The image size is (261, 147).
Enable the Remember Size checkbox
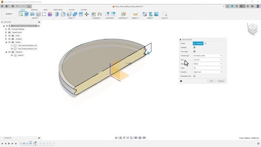click(194, 76)
